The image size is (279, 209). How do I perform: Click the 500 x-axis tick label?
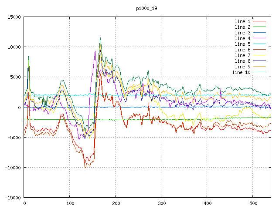click(x=252, y=203)
